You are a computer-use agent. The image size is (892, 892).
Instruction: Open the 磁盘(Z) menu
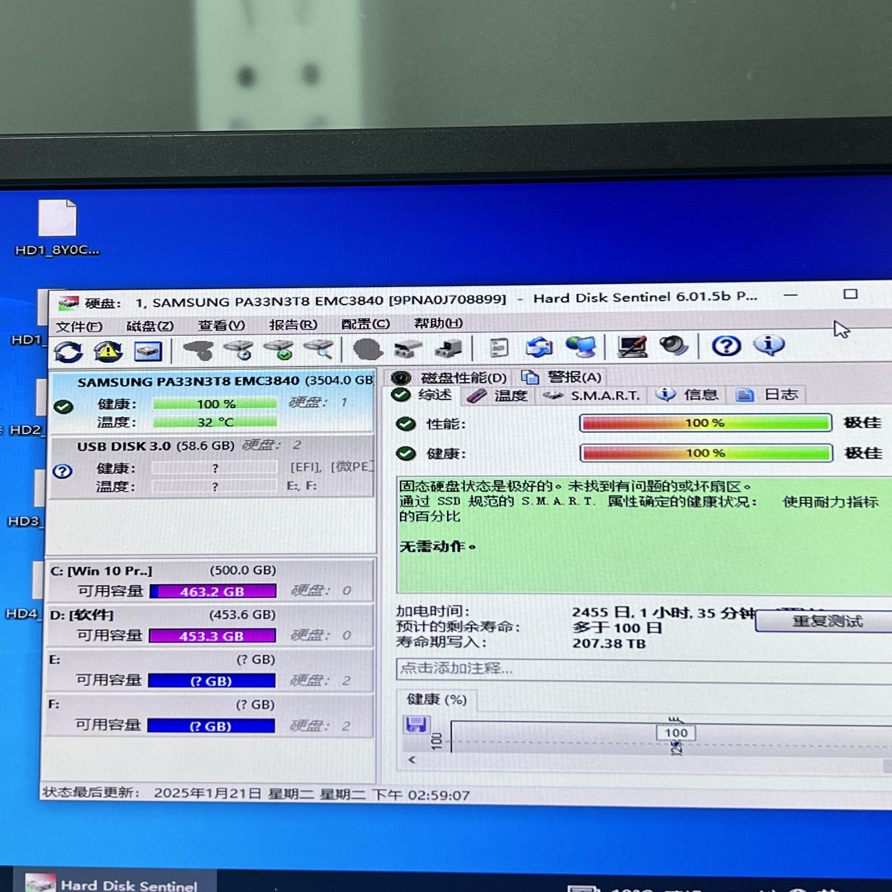(150, 326)
